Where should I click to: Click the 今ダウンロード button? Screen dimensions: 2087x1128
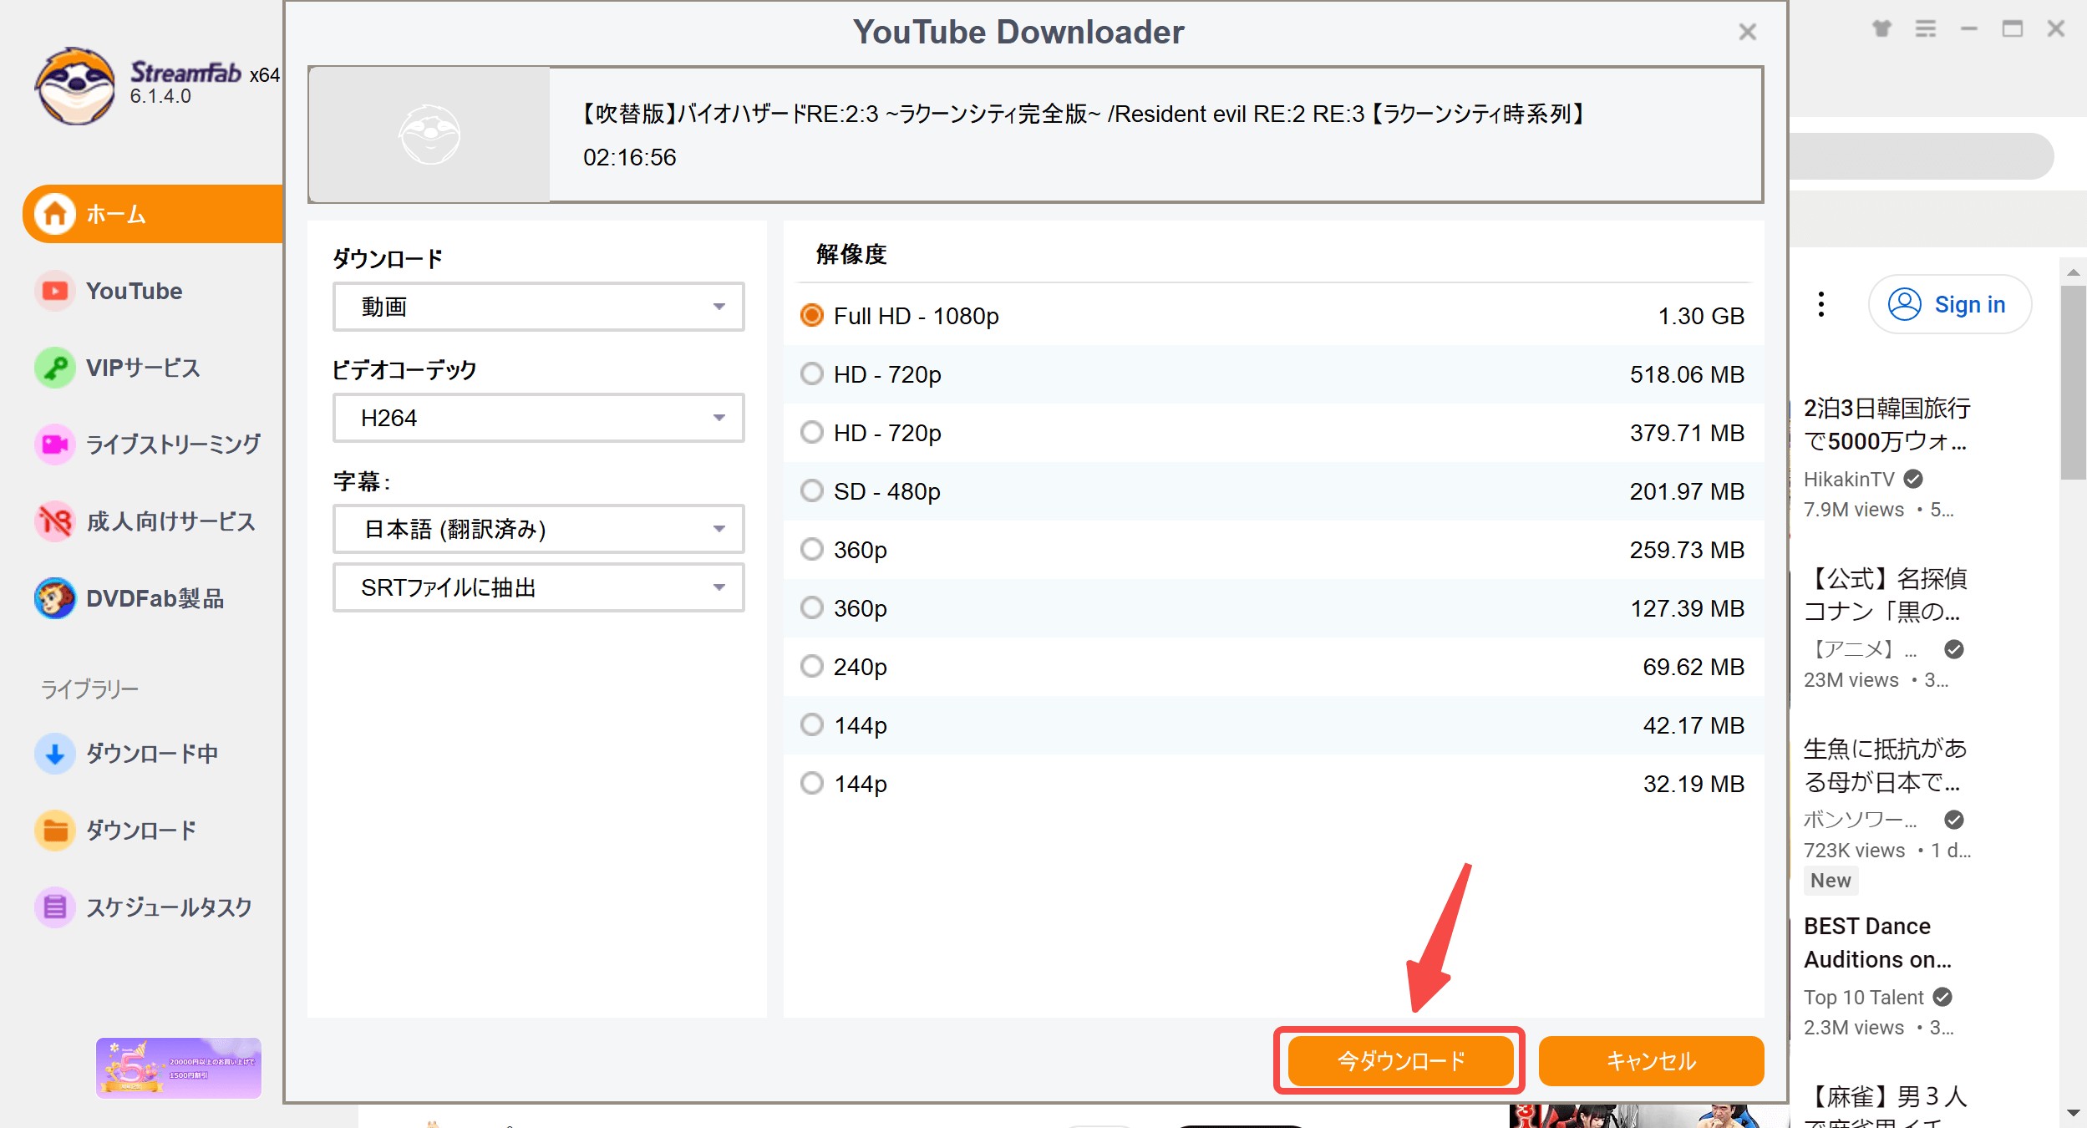coord(1401,1061)
